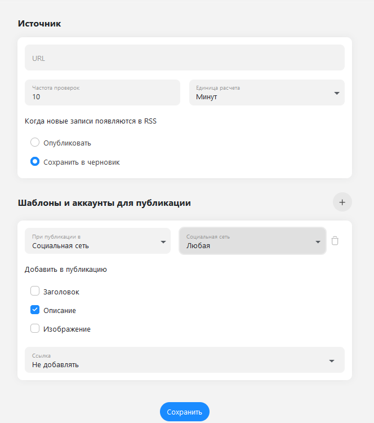
Task: Open the Ссылка Не добавлять dropdown
Action: pyautogui.click(x=185, y=360)
